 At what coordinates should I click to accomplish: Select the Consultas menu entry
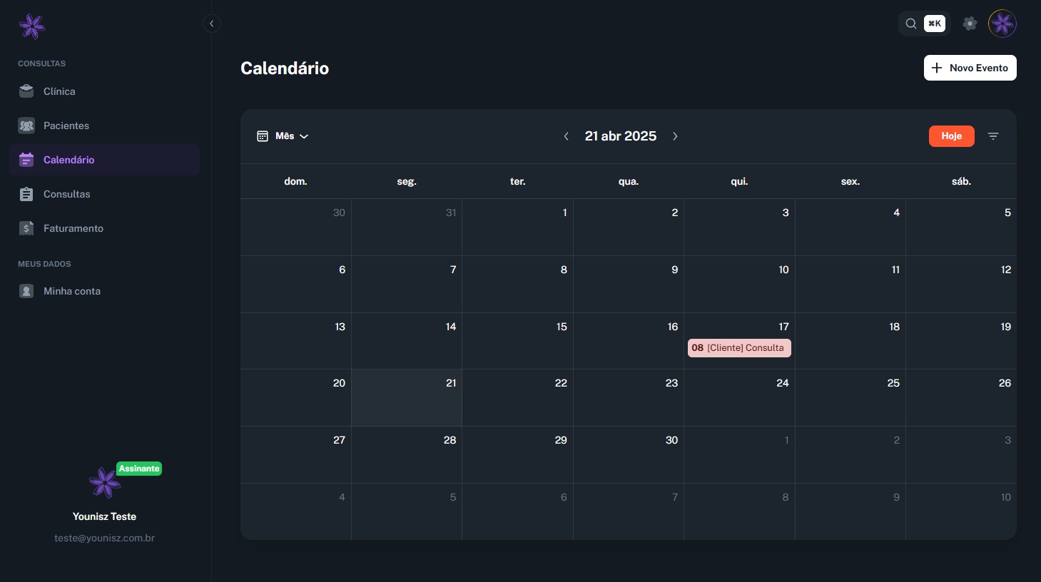point(66,194)
